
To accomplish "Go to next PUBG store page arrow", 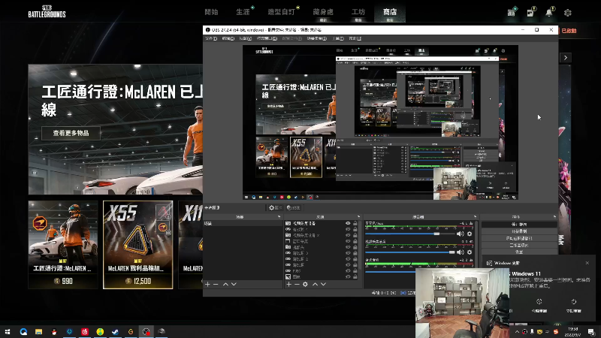I will pyautogui.click(x=566, y=58).
